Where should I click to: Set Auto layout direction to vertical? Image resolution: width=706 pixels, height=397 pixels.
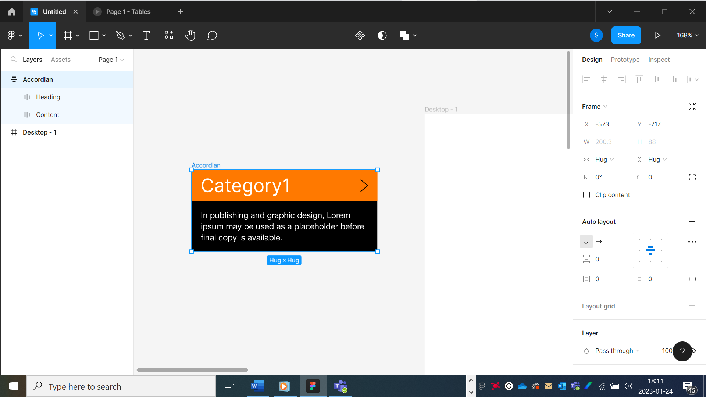586,242
